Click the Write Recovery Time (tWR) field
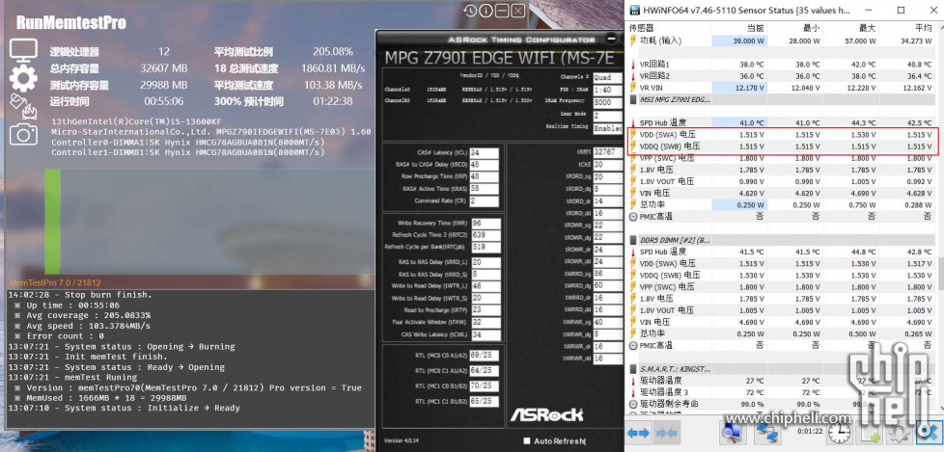Image resolution: width=944 pixels, height=452 pixels. coord(486,223)
